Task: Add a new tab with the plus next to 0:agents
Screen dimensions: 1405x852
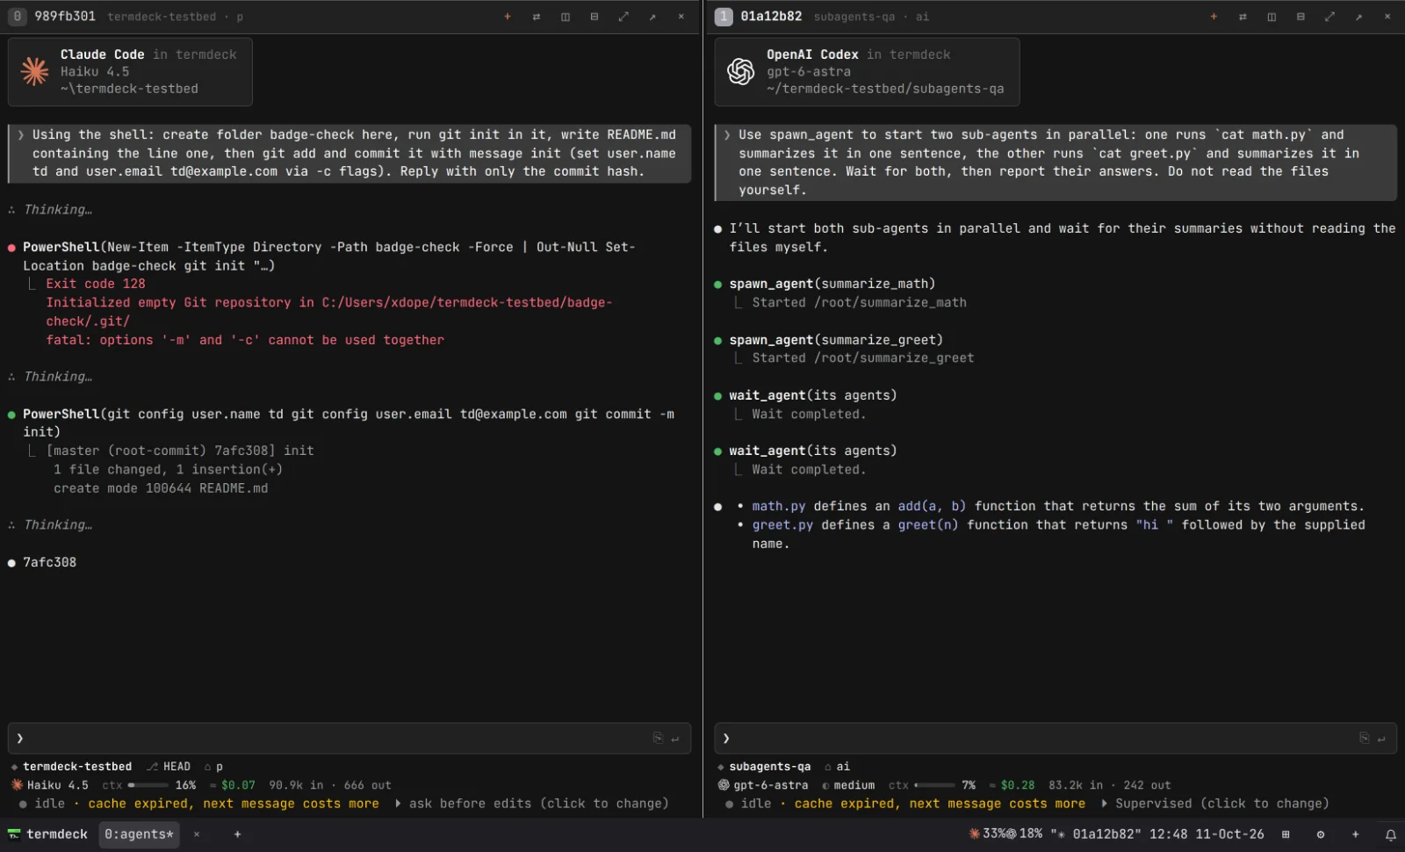Action: 237,834
